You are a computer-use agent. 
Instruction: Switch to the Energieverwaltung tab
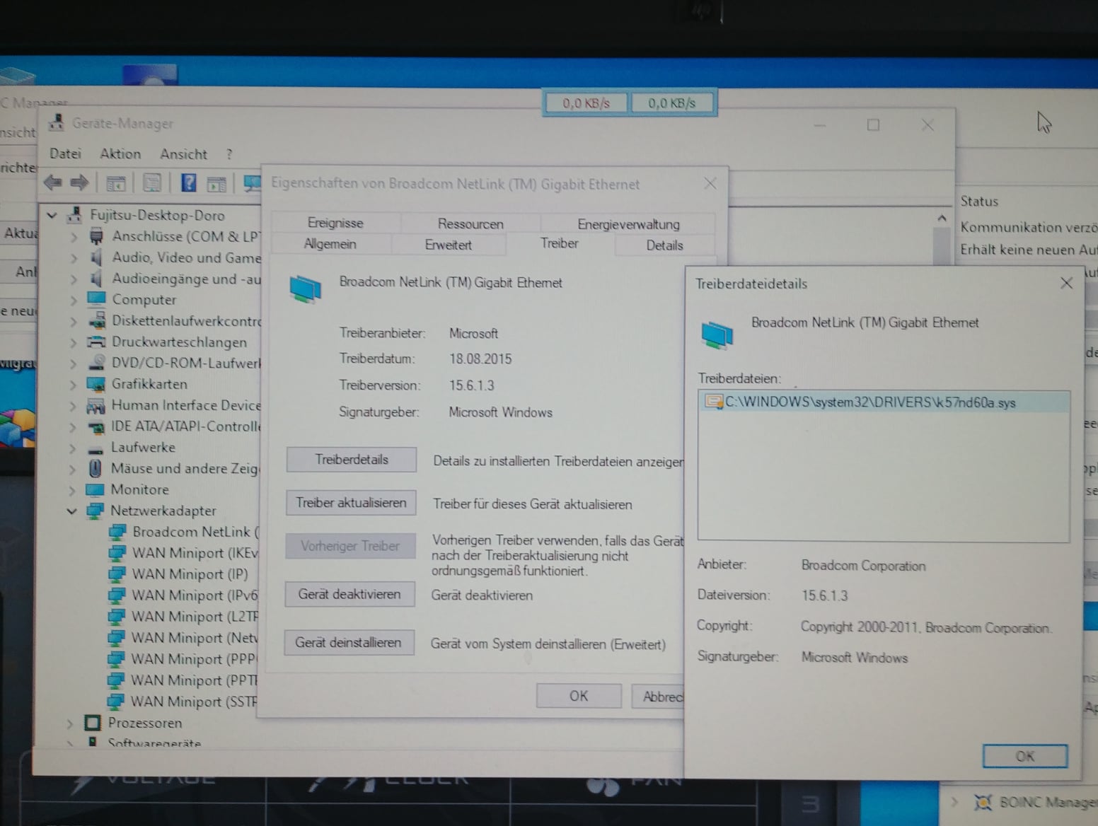[628, 224]
